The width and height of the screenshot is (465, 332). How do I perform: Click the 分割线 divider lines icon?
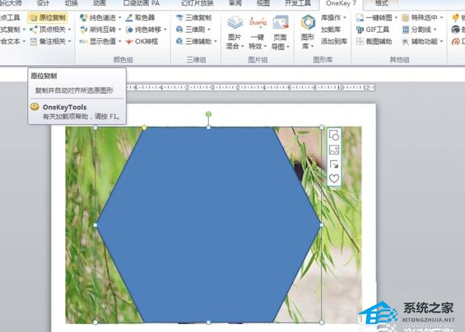[x=405, y=29]
